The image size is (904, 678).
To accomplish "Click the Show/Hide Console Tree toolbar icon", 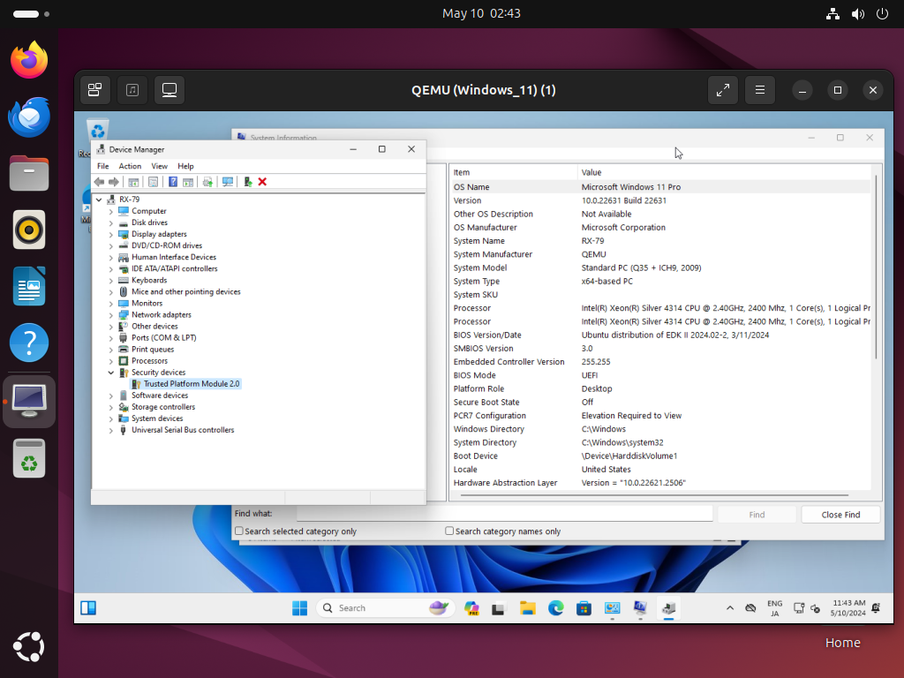I will [x=133, y=182].
